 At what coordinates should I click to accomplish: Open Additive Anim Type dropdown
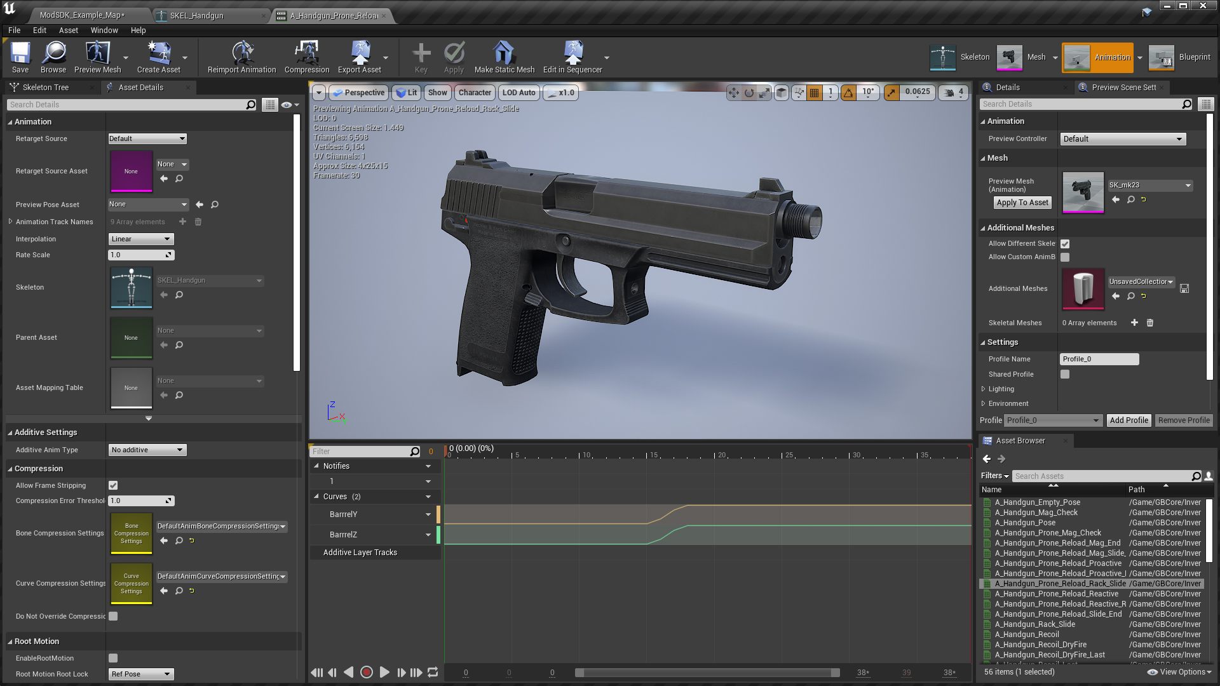147,450
